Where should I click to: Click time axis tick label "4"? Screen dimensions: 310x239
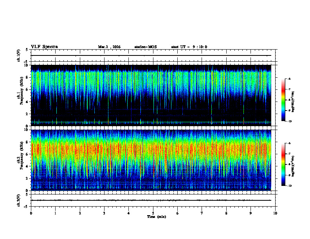coord(129,213)
